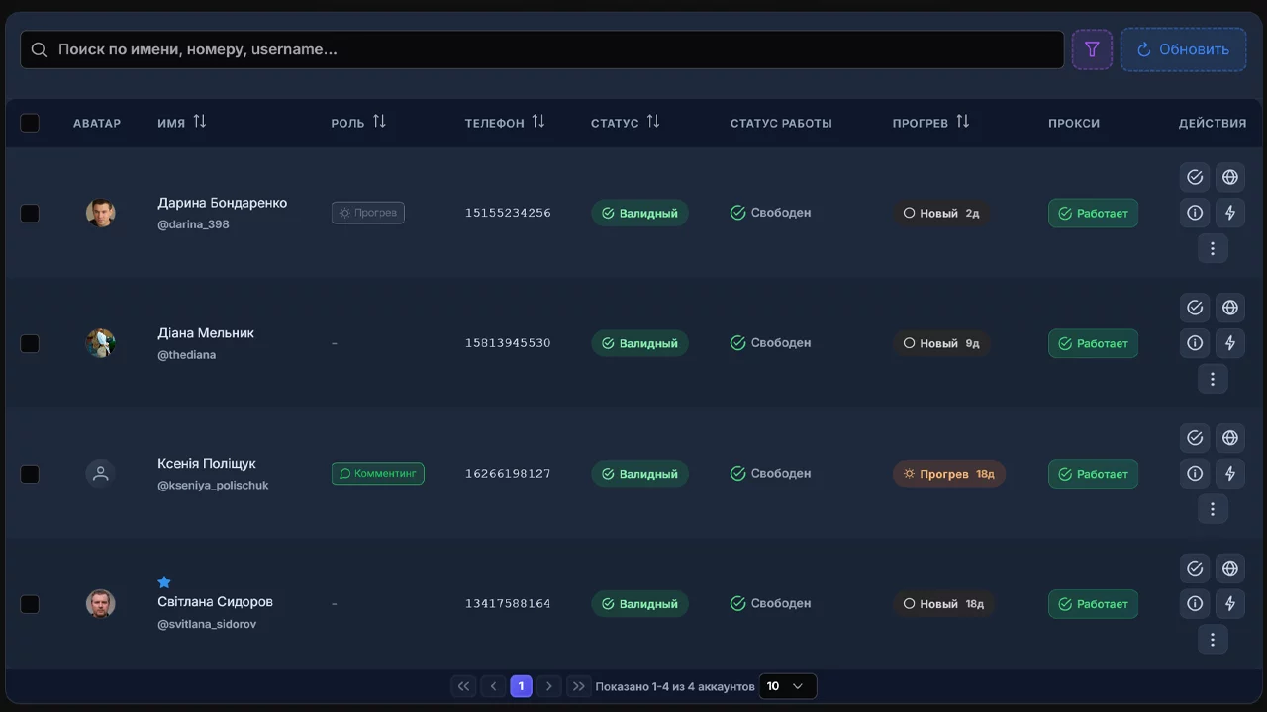Click the globe icon in Світлана Сидоров's row
Screen dimensions: 1267x712
[1229, 569]
